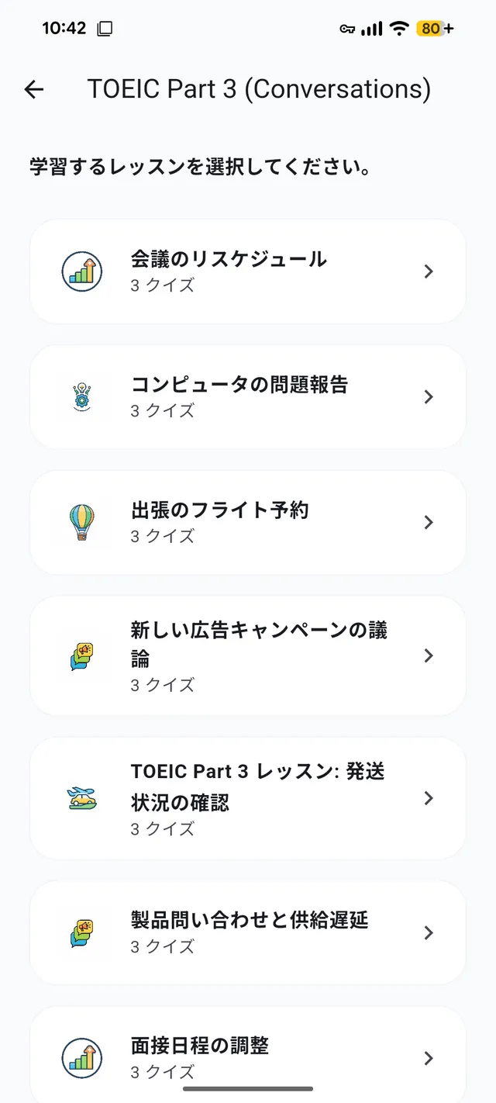Select the 新しい広告キャンペーンの議論 lesson
The image size is (496, 1103).
point(248,655)
